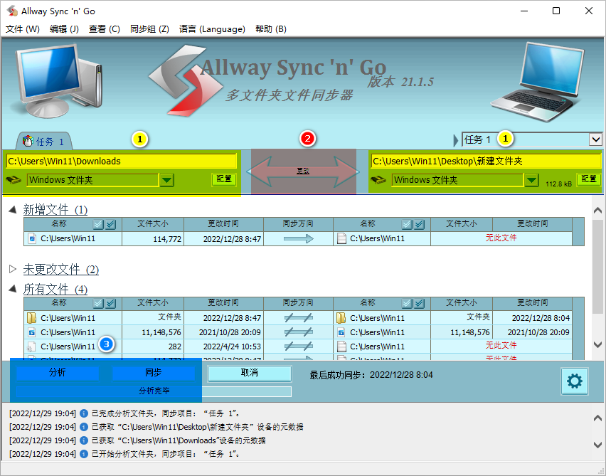This screenshot has height=476, width=606.
Task: Click the dark check-all icon in 所有文件 right header
Action: click(x=420, y=304)
